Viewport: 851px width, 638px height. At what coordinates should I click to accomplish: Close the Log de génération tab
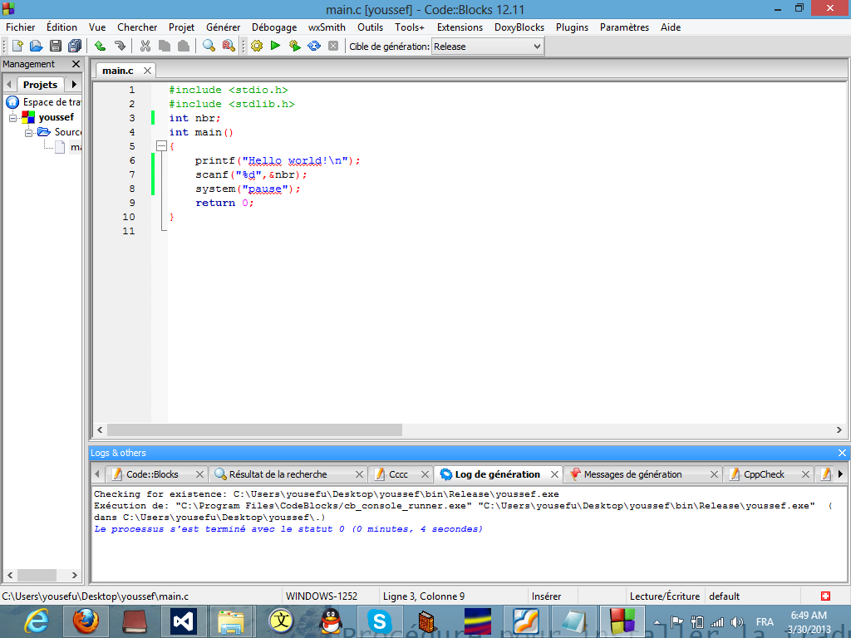coord(554,474)
